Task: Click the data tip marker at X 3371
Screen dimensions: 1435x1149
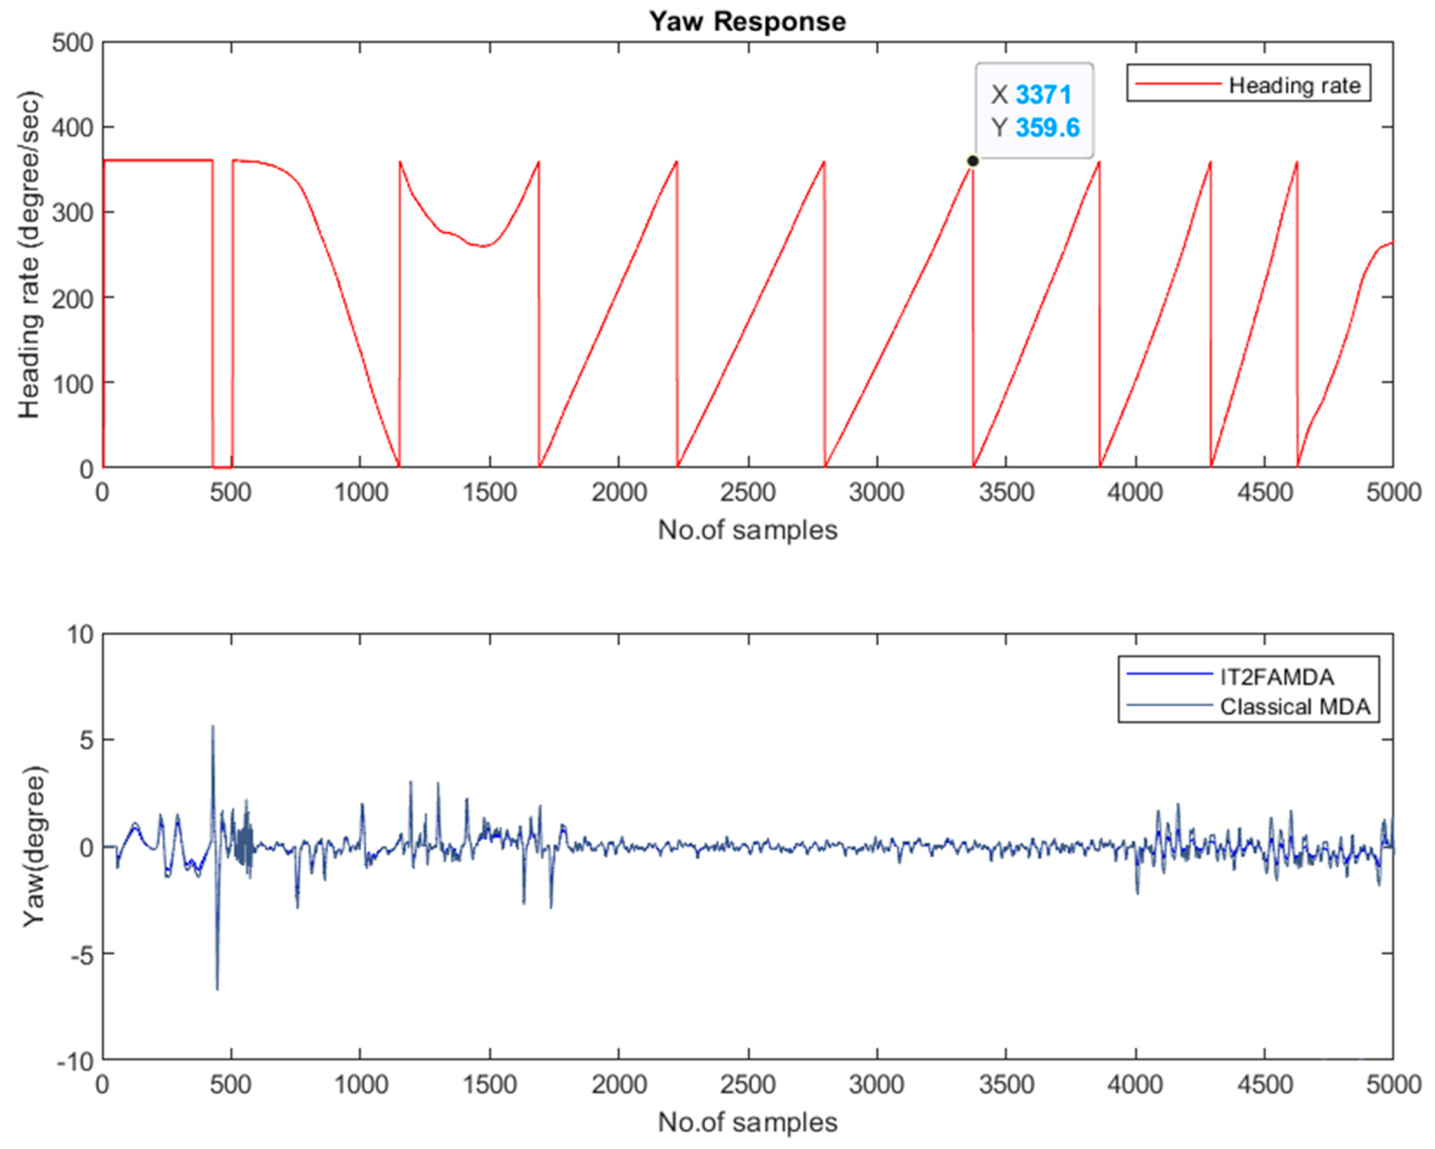Action: point(972,161)
